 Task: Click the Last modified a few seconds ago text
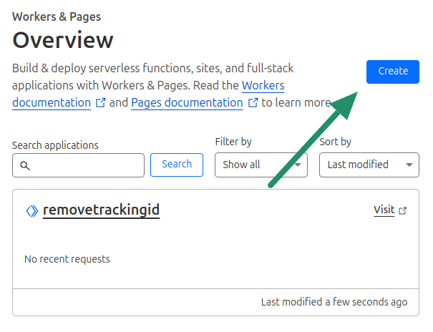click(x=334, y=302)
